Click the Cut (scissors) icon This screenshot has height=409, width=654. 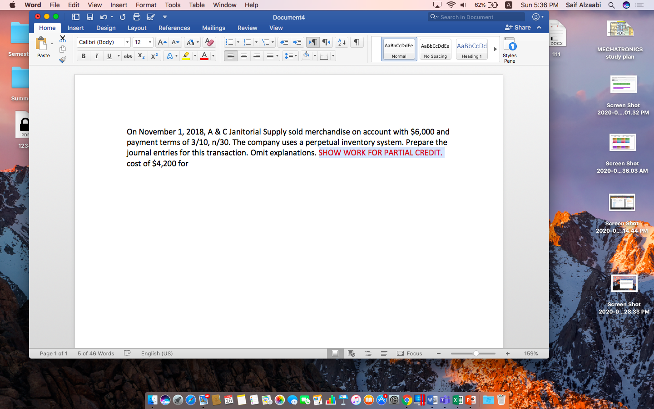click(x=63, y=39)
